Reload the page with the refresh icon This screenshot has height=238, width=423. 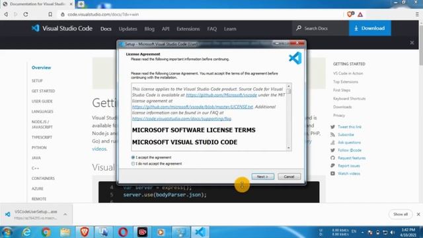26,15
